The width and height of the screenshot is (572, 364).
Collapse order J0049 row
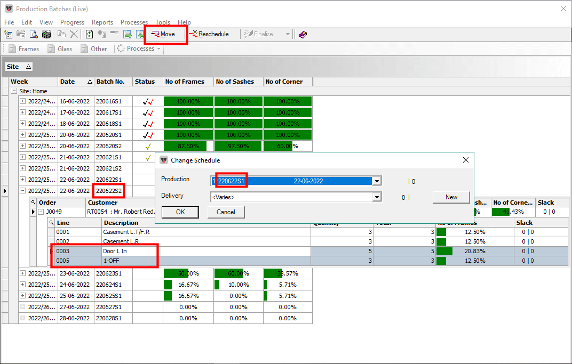coord(41,212)
